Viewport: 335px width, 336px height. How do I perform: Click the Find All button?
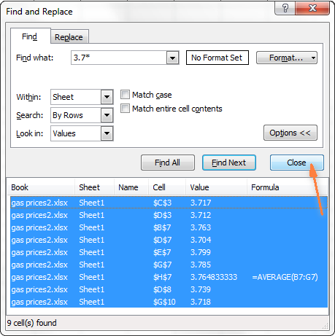168,163
